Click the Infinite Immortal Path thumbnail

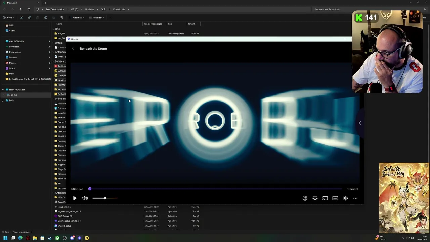404,198
